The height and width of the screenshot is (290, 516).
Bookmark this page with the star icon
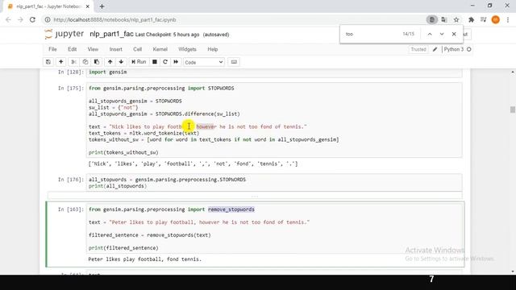[456, 19]
